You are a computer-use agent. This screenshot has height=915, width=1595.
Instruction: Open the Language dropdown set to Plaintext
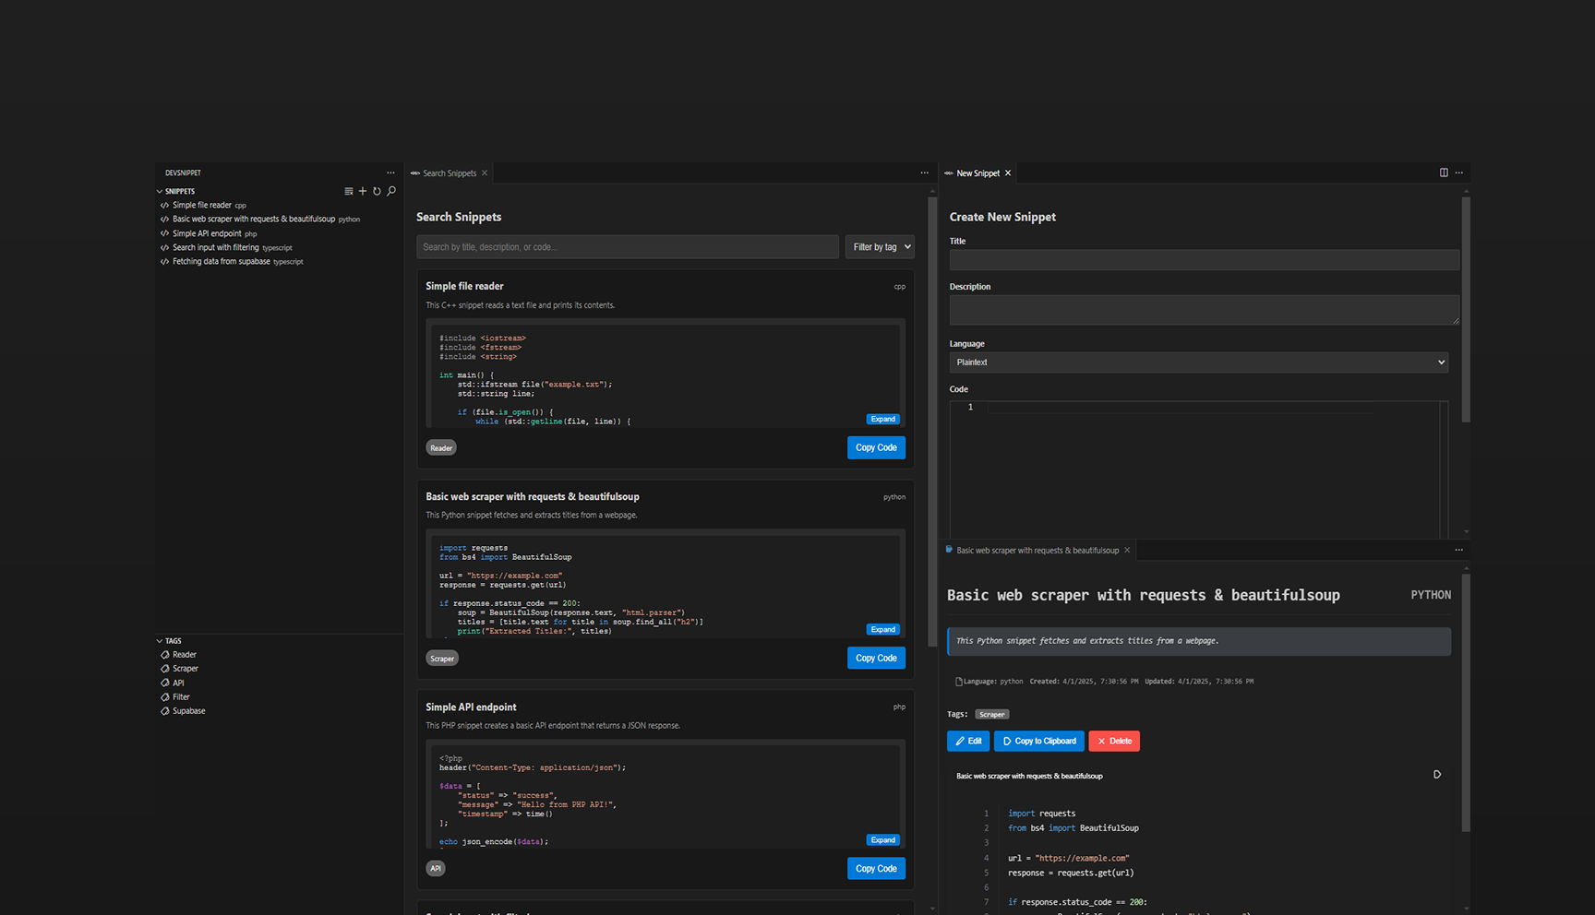(x=1198, y=362)
